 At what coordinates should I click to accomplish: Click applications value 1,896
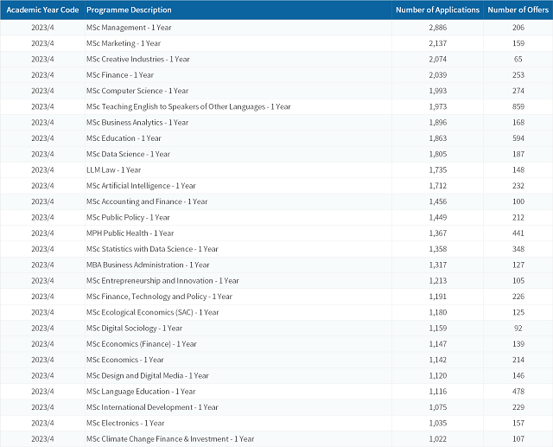pos(438,123)
